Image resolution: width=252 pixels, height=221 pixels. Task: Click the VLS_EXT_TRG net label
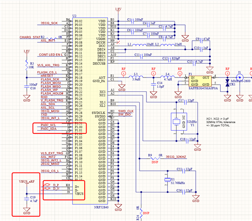click(52, 153)
